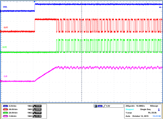Click the trigger type A icon

tap(96, 106)
